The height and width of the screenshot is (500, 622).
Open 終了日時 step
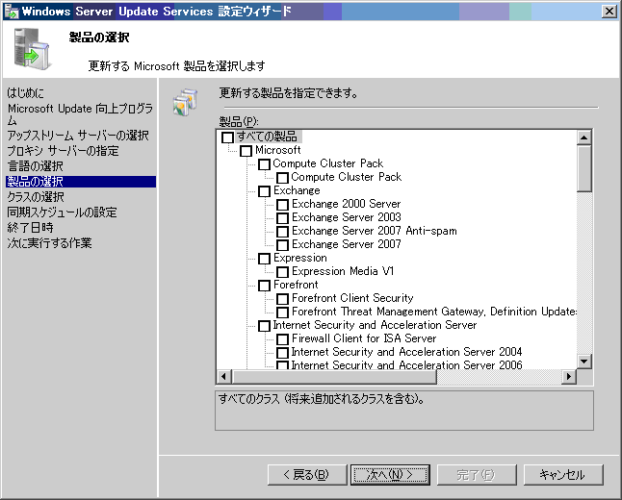point(30,228)
